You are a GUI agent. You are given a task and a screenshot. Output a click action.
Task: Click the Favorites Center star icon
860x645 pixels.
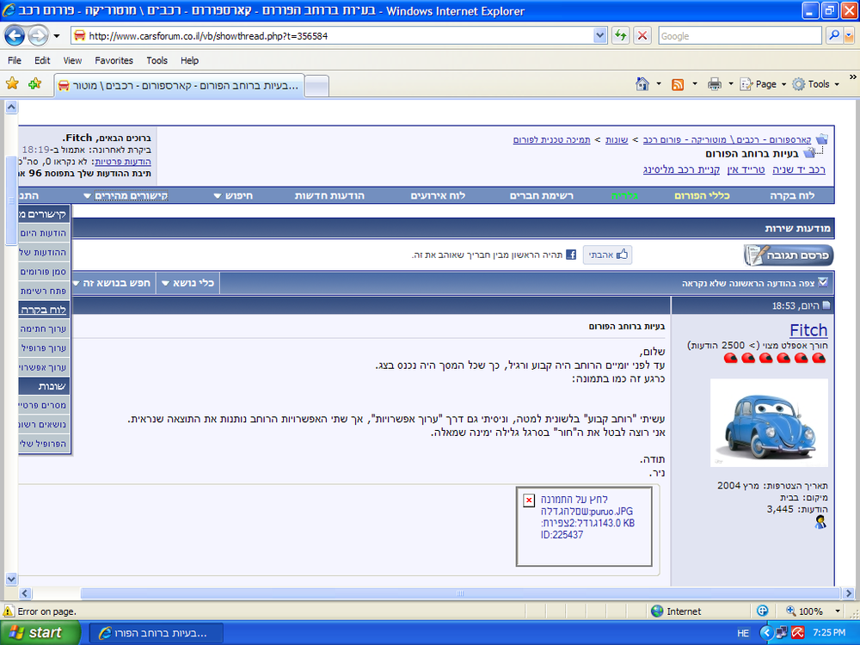pos(12,83)
